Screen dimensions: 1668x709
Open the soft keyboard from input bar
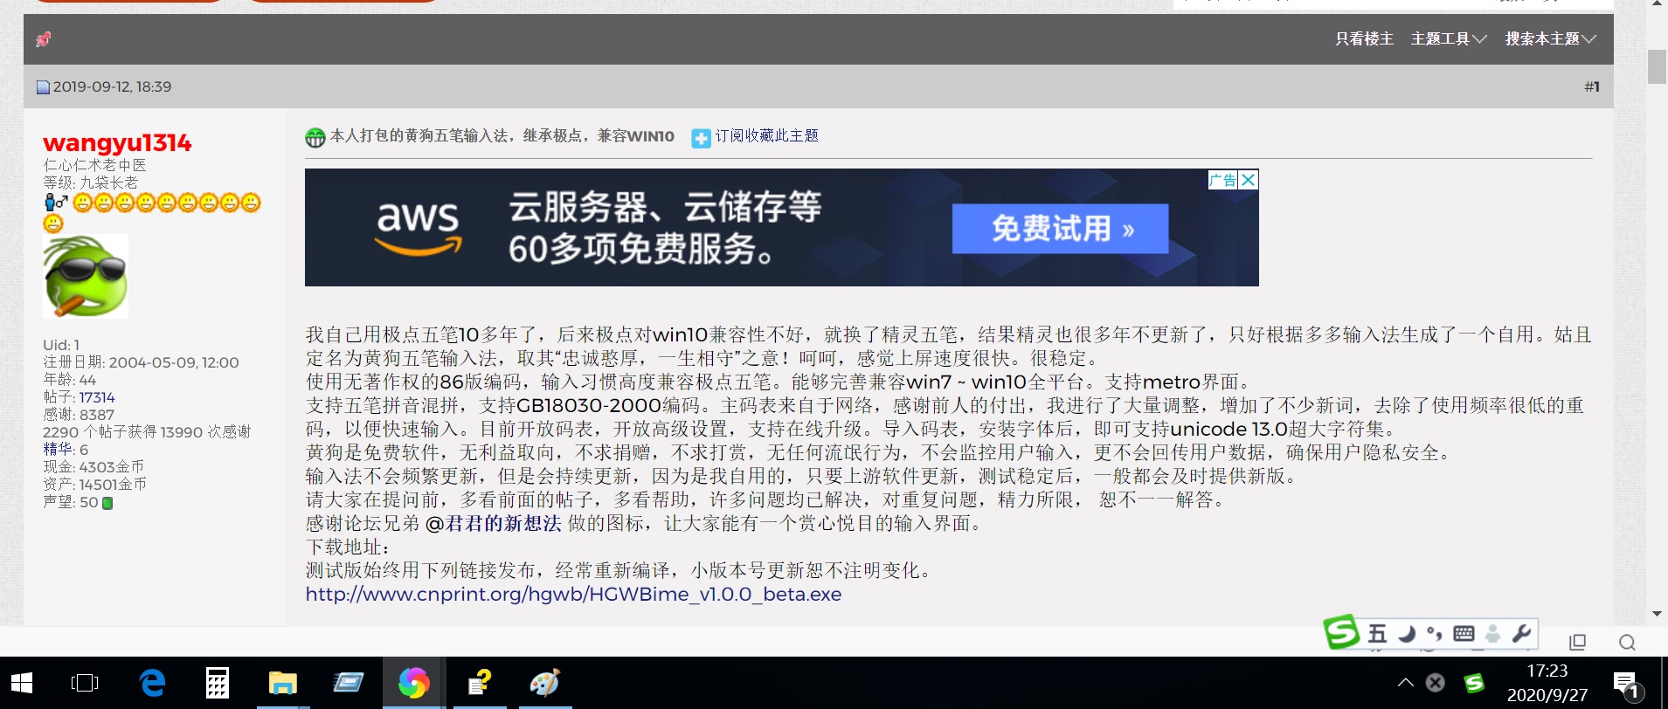(1464, 634)
